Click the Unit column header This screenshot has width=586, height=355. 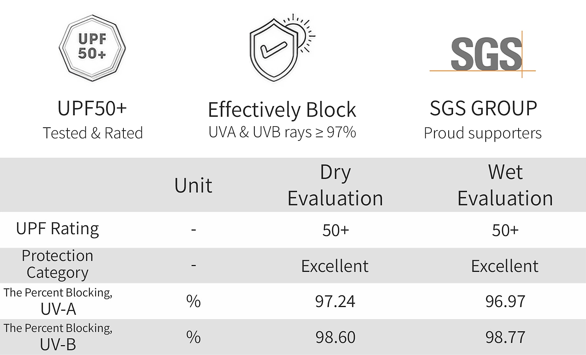[193, 185]
